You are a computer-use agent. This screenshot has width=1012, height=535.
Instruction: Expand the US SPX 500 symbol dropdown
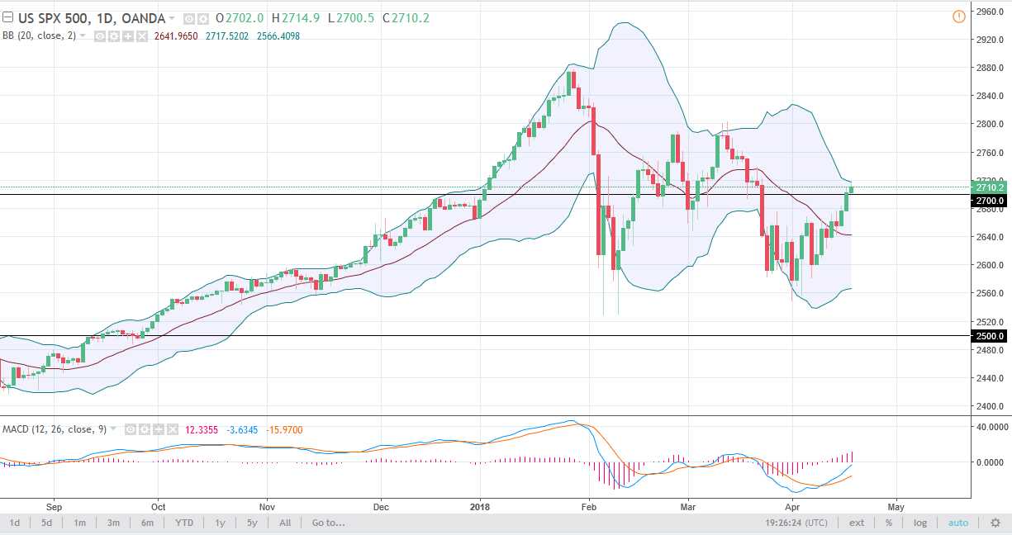[x=172, y=16]
